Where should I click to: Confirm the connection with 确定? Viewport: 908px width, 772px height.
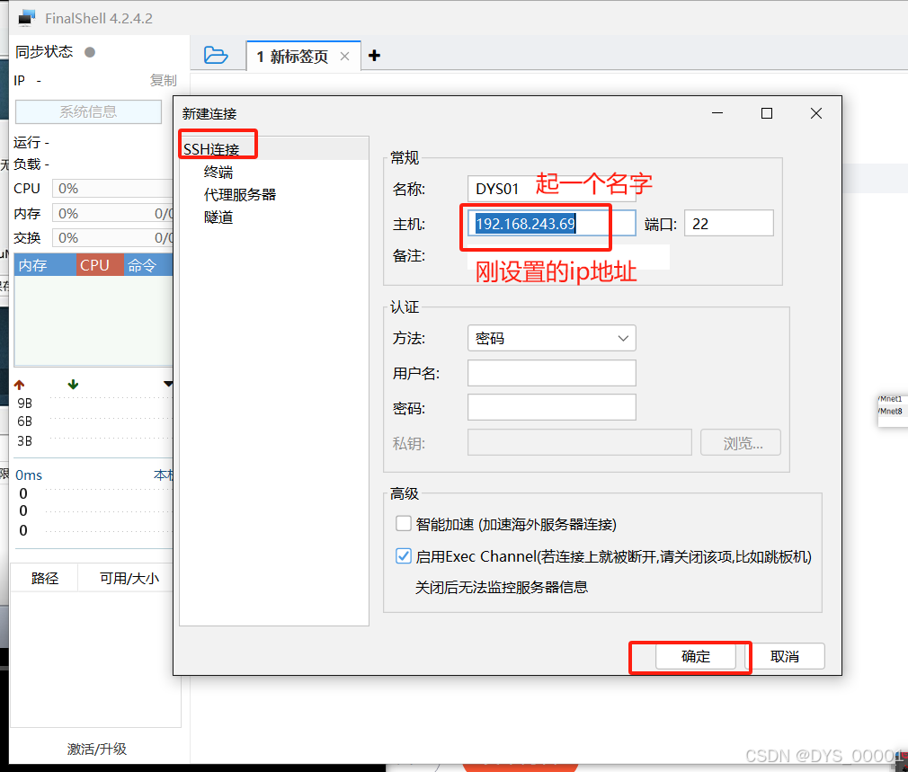(696, 656)
